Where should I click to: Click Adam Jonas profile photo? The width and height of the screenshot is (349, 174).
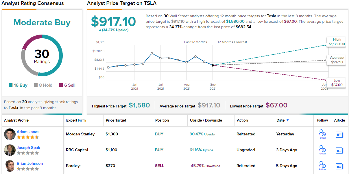point(10,134)
